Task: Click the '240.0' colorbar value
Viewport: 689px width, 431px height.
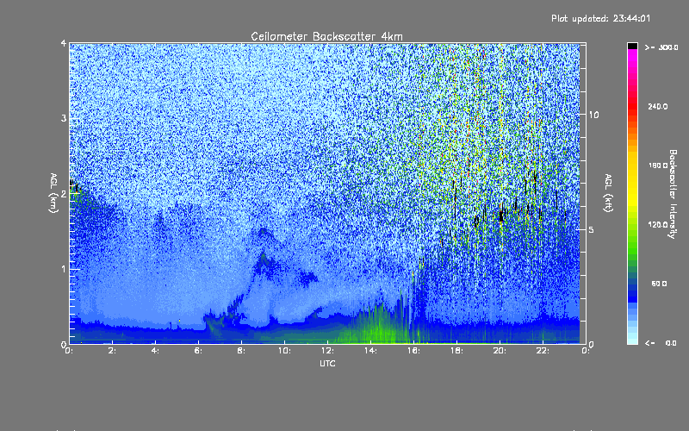Action: pyautogui.click(x=658, y=106)
